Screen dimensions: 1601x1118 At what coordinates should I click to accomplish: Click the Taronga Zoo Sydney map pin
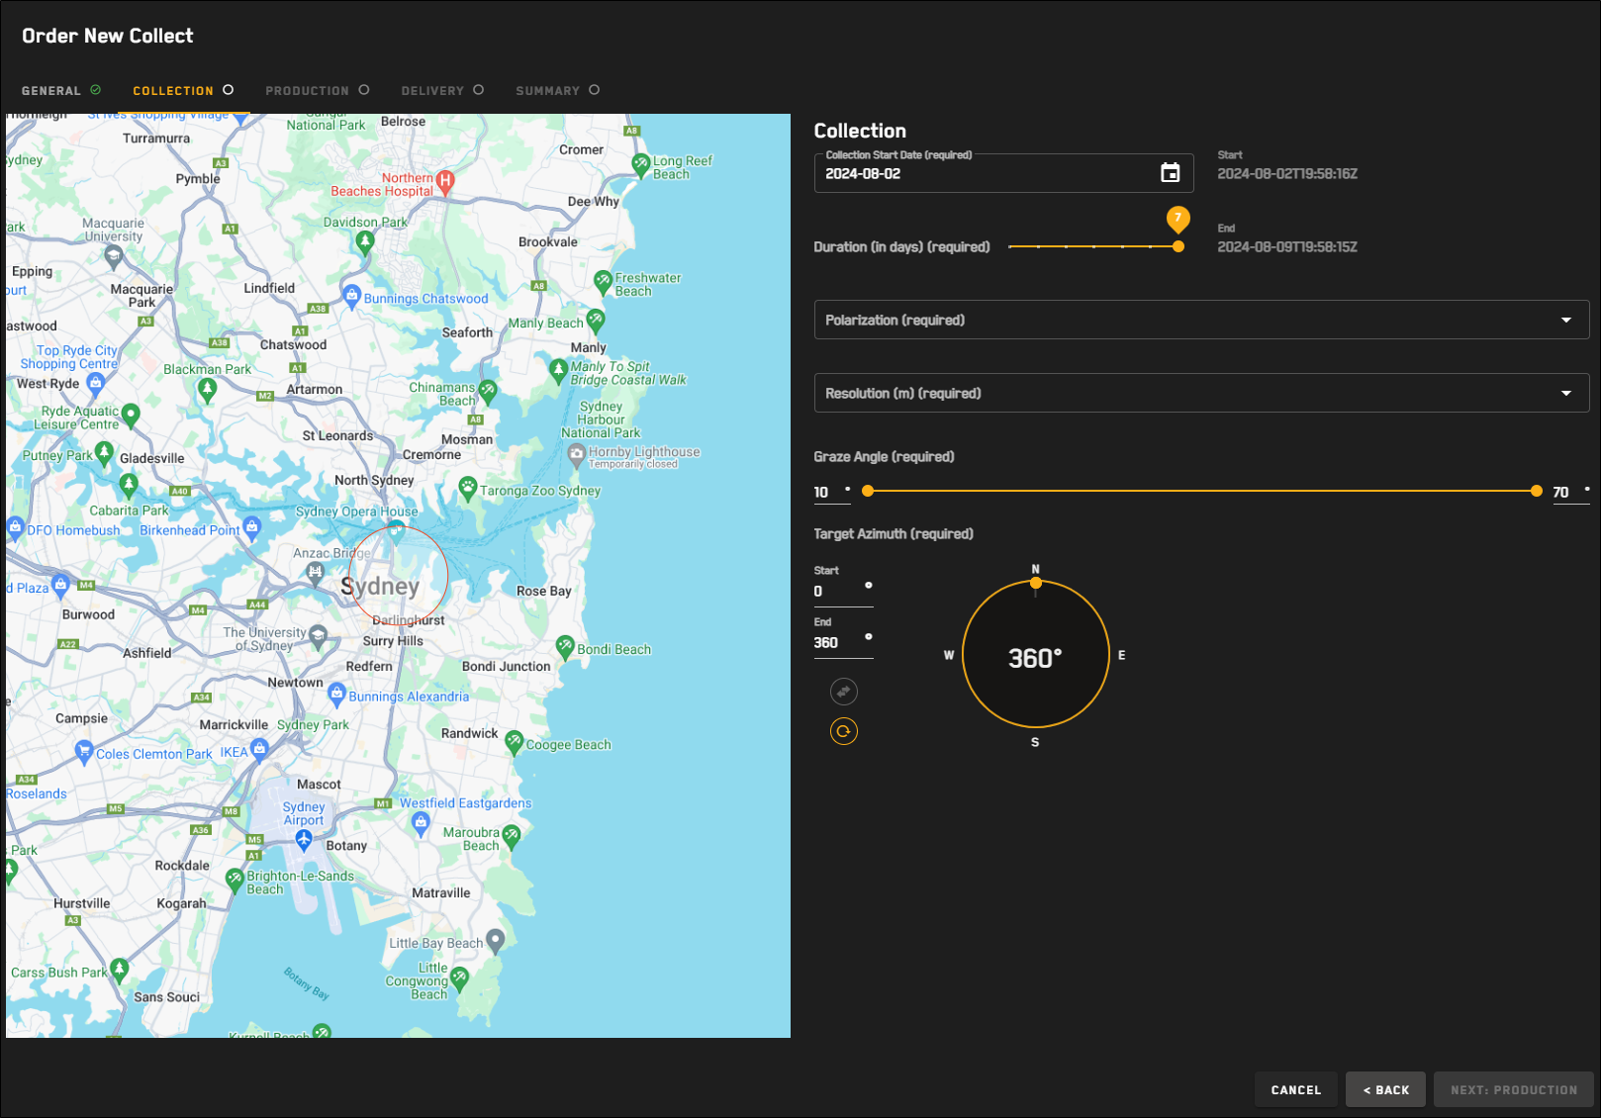[x=468, y=487]
